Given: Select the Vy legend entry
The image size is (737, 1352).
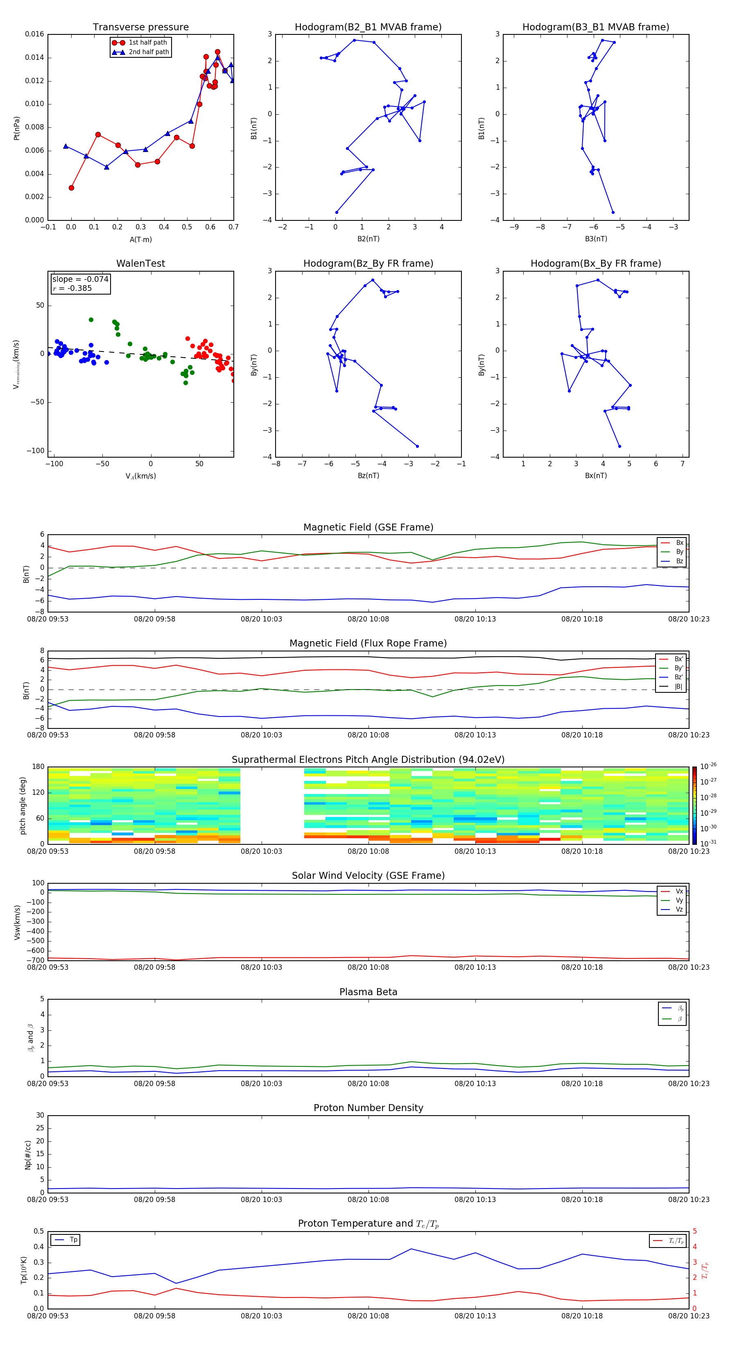Looking at the screenshot, I should pyautogui.click(x=672, y=901).
